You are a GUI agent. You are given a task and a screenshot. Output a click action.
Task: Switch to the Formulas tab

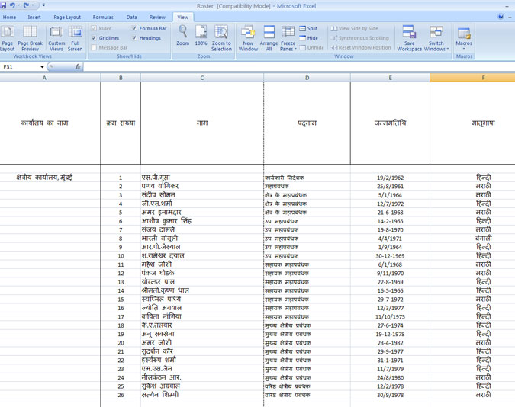(x=103, y=17)
